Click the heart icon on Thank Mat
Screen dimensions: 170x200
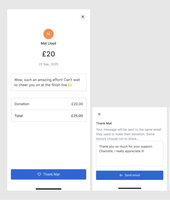39,175
